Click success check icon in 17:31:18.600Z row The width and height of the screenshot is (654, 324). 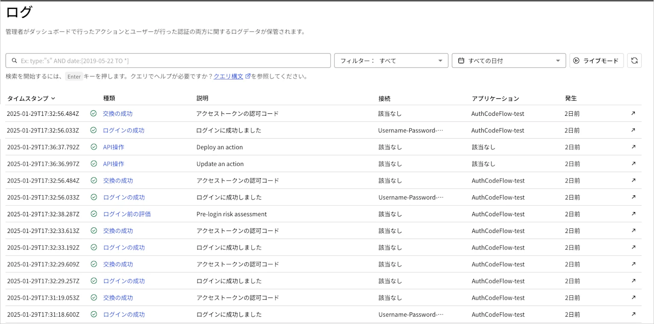click(x=94, y=314)
